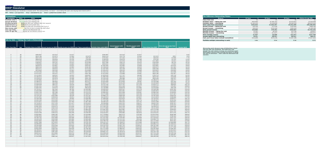Image resolution: width=321 pixels, height=152 pixels.
Task: Click the Monthly Income (with DRIP) column header
Action: coord(133,45)
